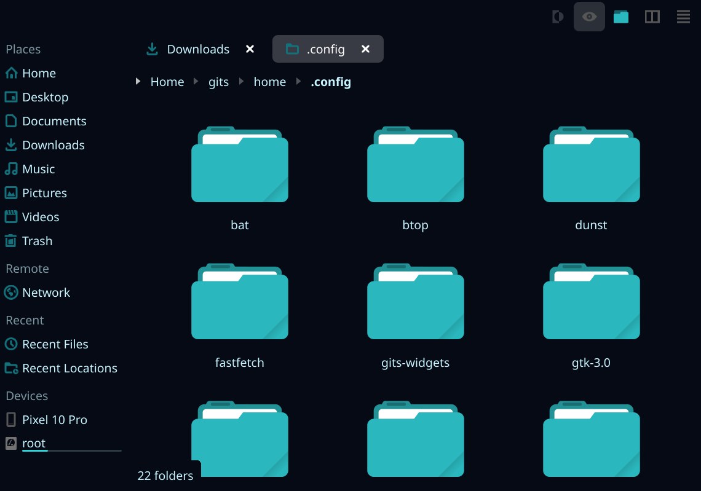Screen dimensions: 701x491
Task: Expand the arrow before .config breadcrumb
Action: 299,81
